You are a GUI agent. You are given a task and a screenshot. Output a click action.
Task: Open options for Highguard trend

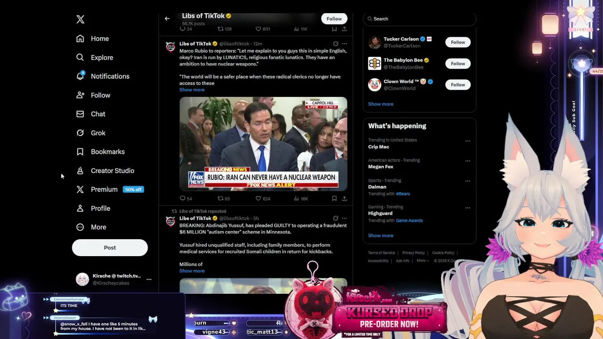point(467,208)
